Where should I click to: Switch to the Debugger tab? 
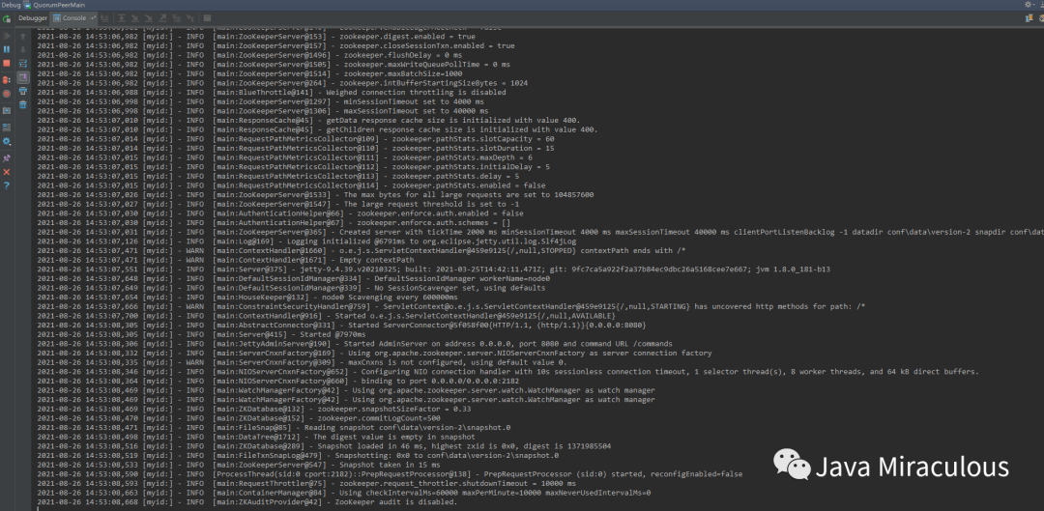33,18
